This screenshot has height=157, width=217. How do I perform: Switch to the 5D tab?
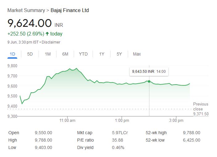(30, 54)
